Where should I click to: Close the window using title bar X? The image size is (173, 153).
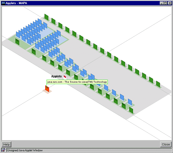coord(170,3)
